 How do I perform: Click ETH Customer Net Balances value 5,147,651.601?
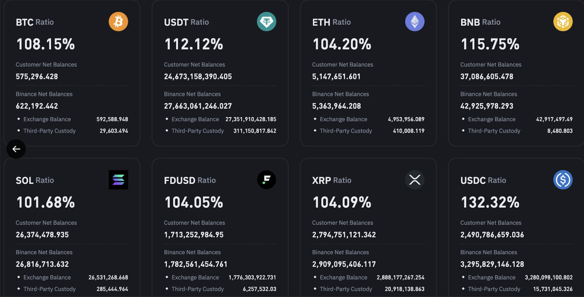click(x=336, y=77)
